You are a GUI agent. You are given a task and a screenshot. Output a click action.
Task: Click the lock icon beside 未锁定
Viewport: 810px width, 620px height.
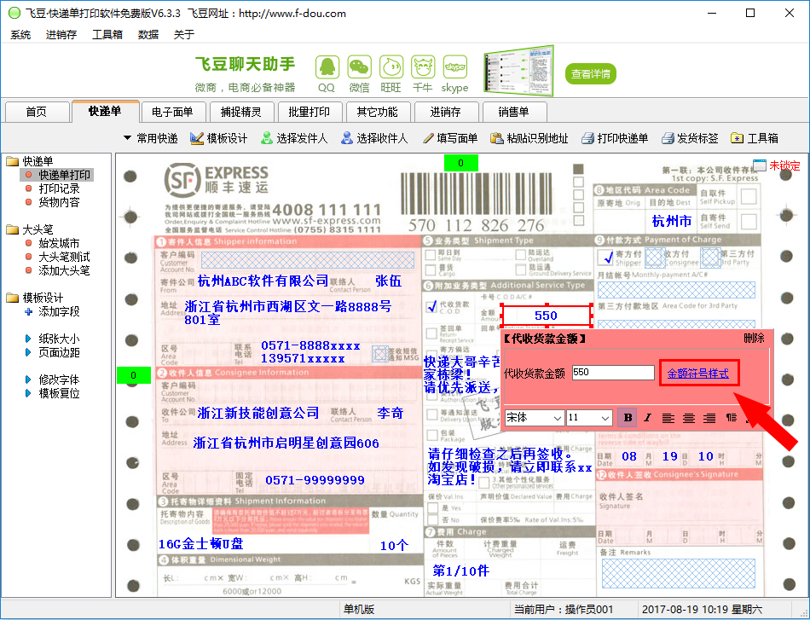(760, 165)
